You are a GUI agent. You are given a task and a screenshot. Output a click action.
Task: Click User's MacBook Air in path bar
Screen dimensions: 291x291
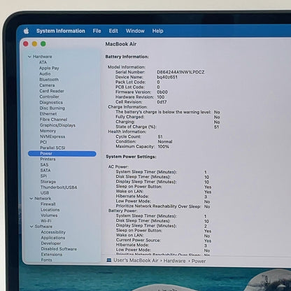point(136,260)
